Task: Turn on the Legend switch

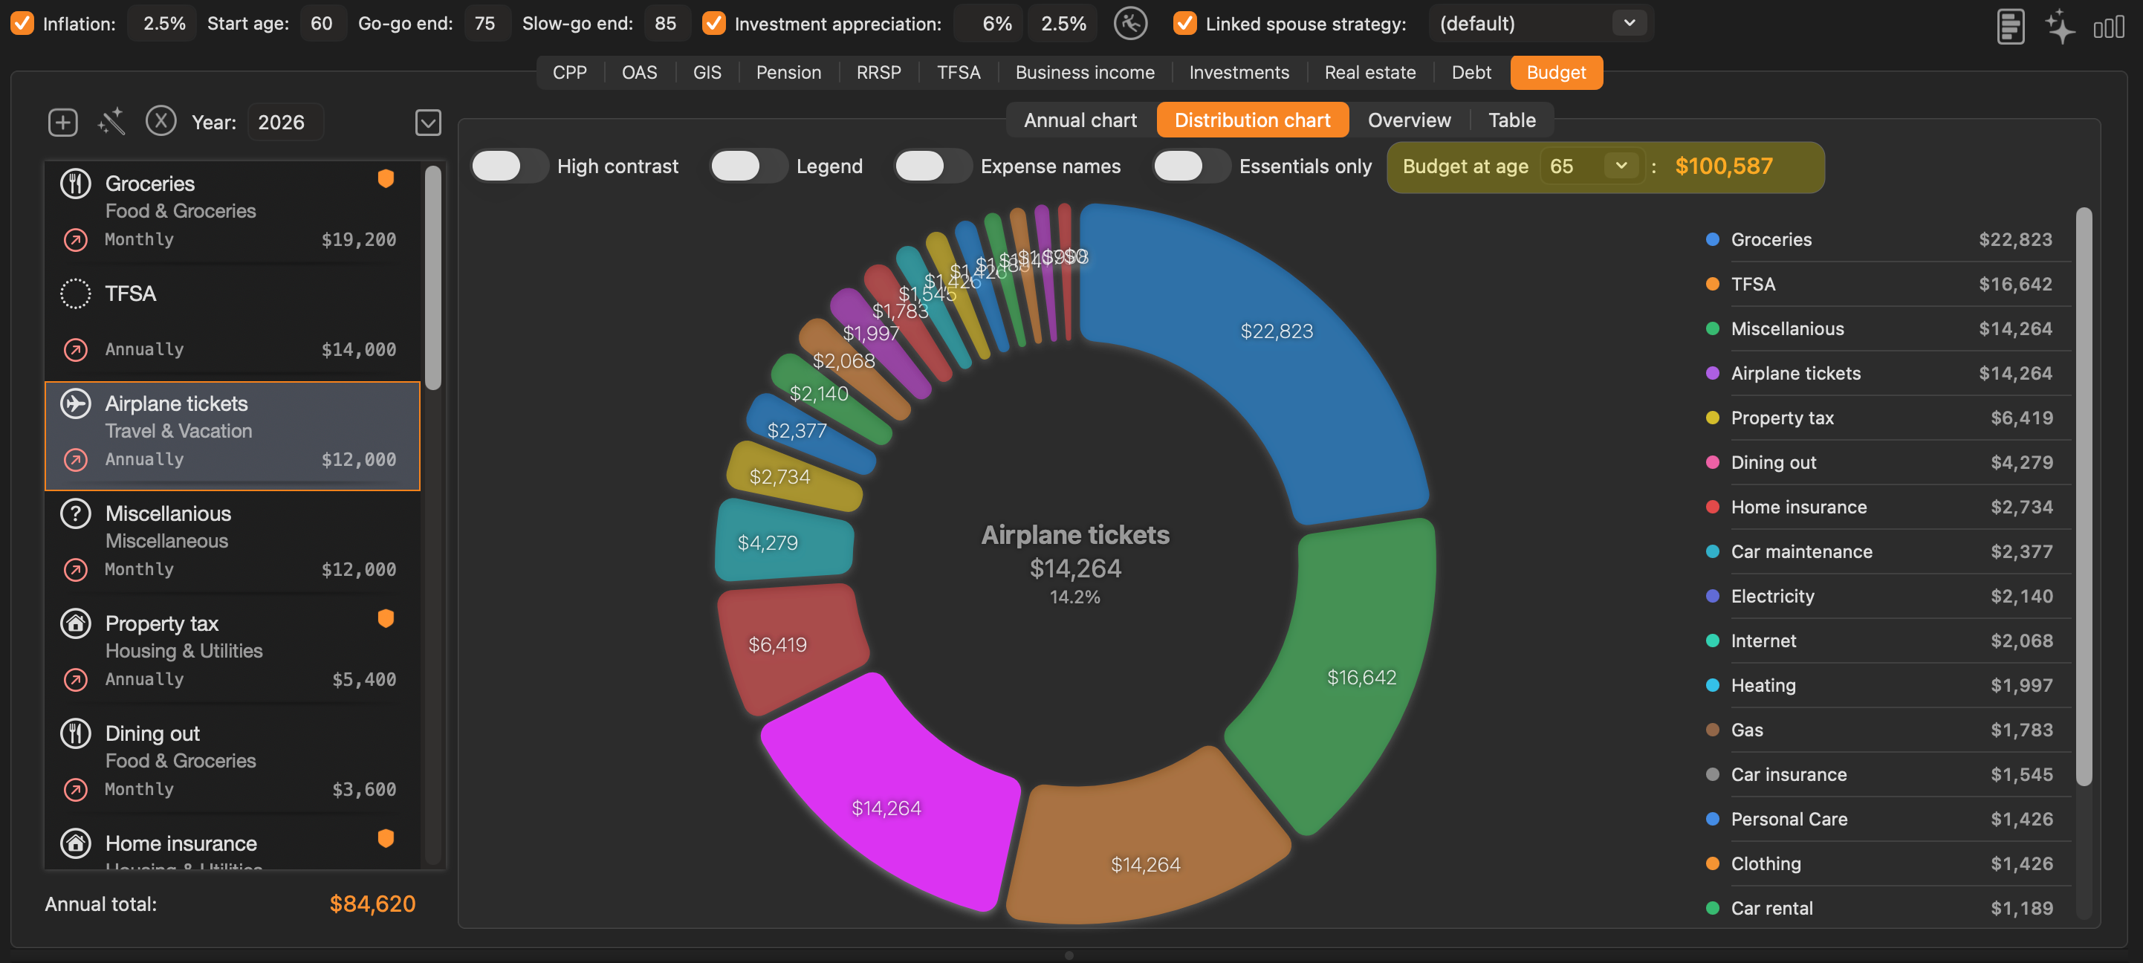Action: 749,166
